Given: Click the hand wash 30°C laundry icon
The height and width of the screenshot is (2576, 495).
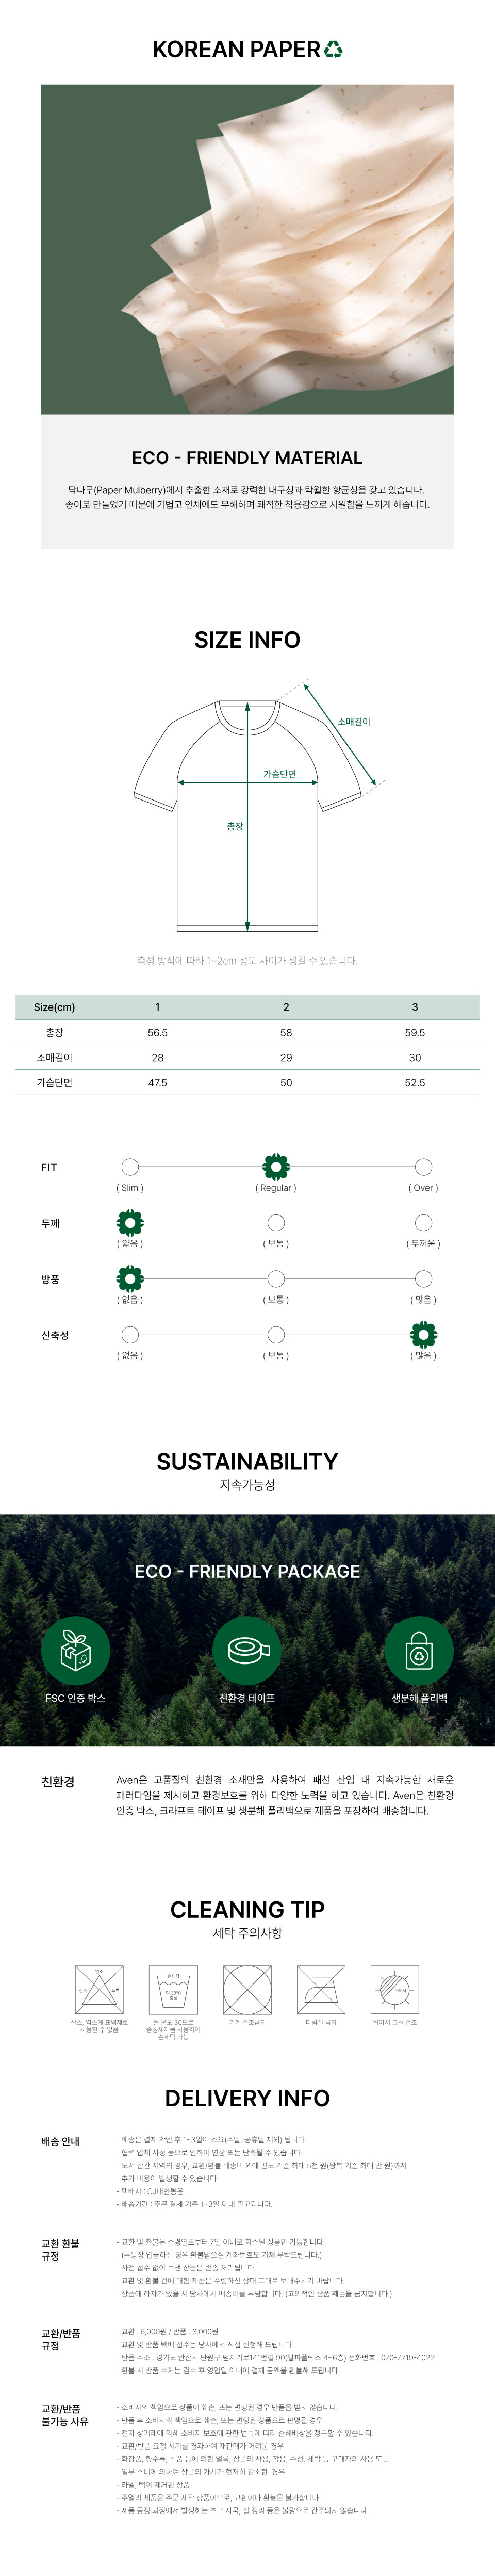Looking at the screenshot, I should pyautogui.click(x=173, y=1990).
